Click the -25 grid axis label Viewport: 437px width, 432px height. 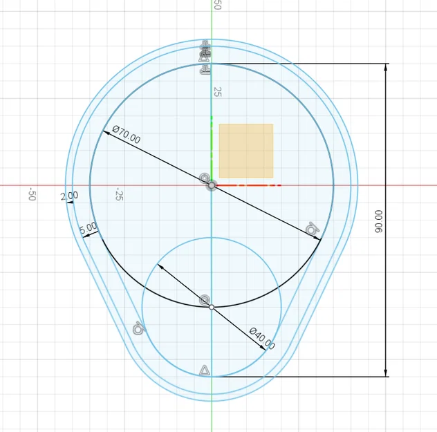pos(120,194)
